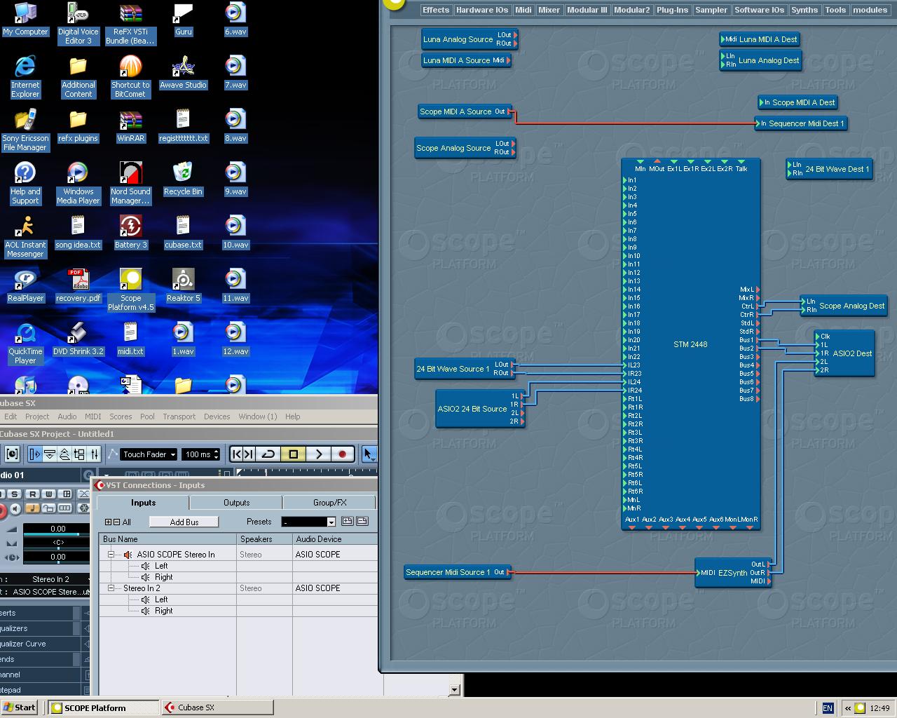Click Cubase Play transport button
Image resolution: width=897 pixels, height=718 pixels.
[318, 454]
